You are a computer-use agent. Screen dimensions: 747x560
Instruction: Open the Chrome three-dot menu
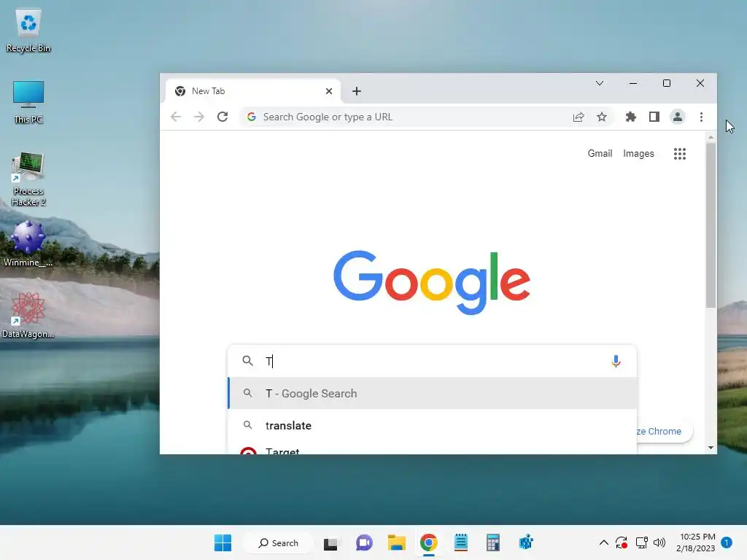point(701,117)
